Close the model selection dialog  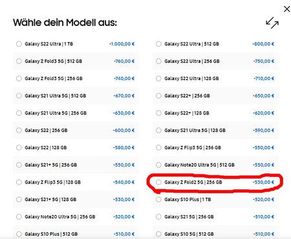[x=286, y=9]
